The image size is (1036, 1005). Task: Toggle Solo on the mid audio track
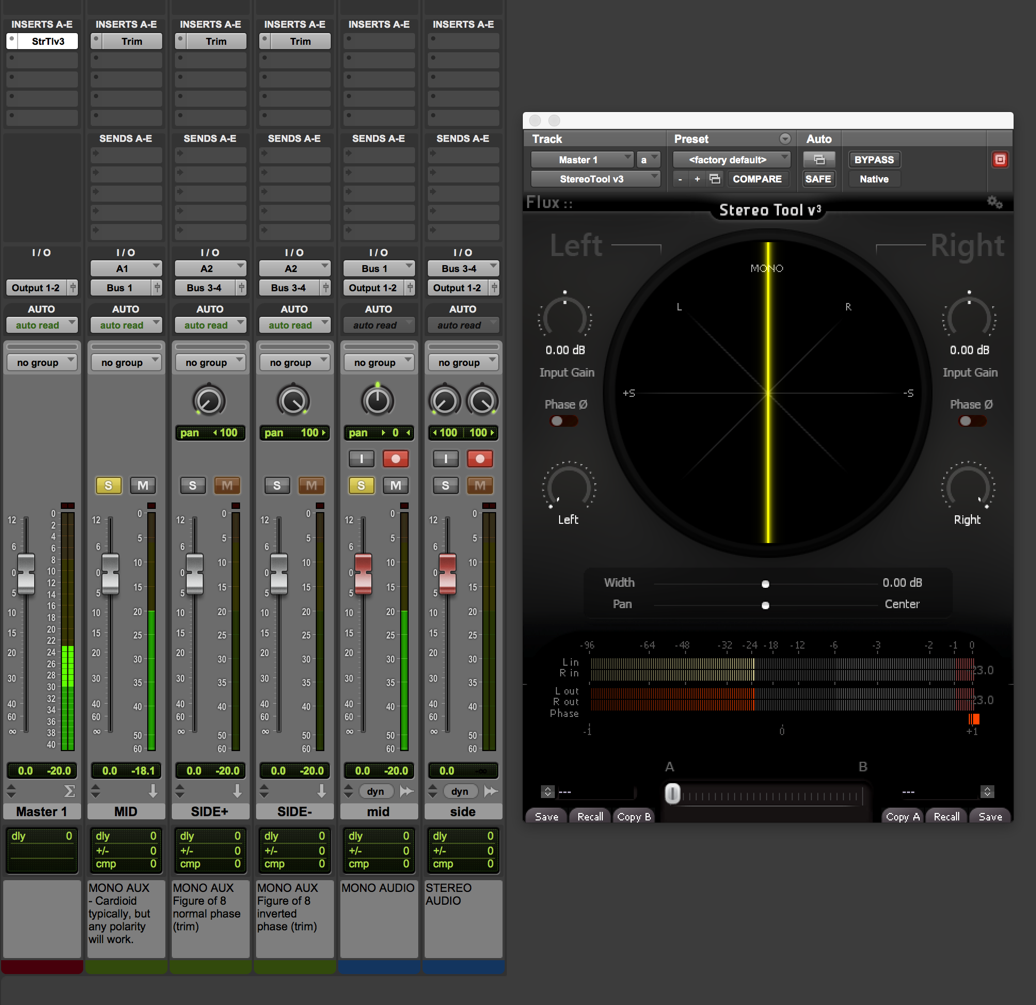361,485
